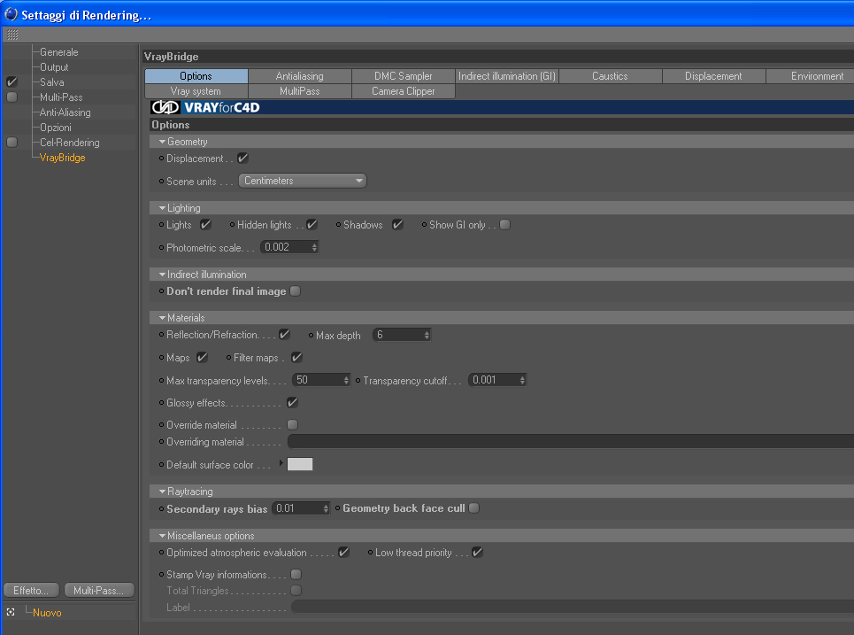
Task: Collapse the Lighting section
Action: click(x=162, y=208)
